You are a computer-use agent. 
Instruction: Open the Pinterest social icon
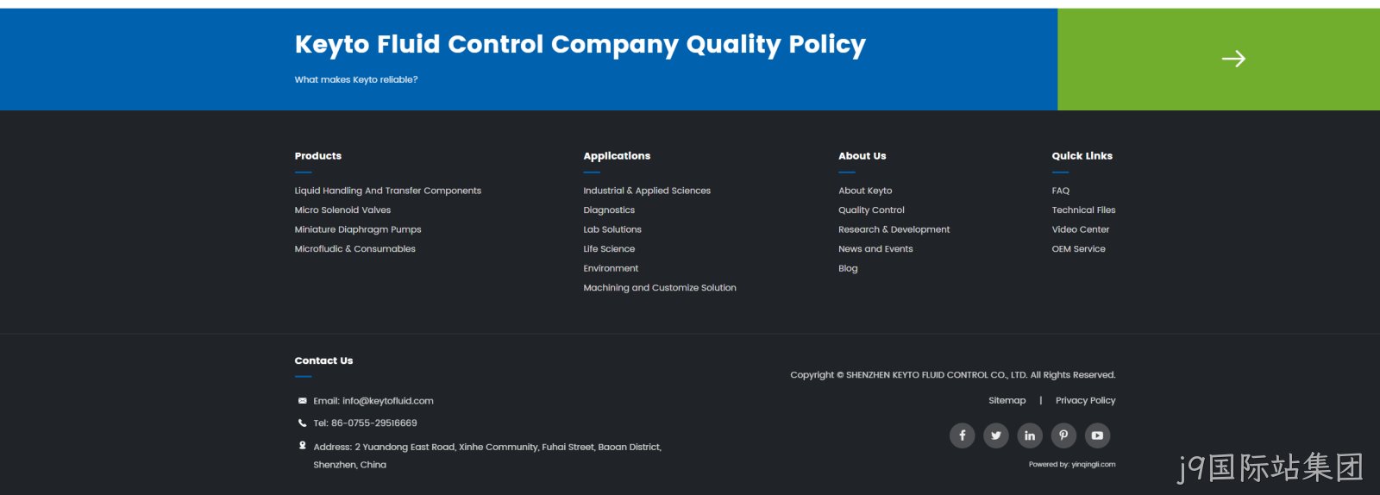1063,435
